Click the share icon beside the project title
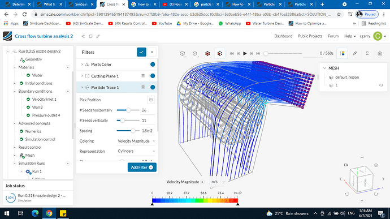Viewport: 390px width, 219px height. tap(83, 36)
